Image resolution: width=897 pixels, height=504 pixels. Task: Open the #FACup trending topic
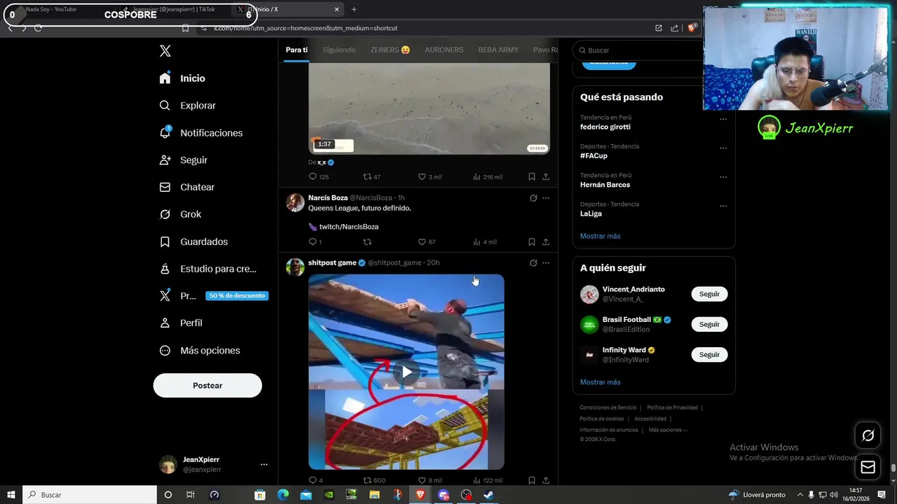click(594, 156)
